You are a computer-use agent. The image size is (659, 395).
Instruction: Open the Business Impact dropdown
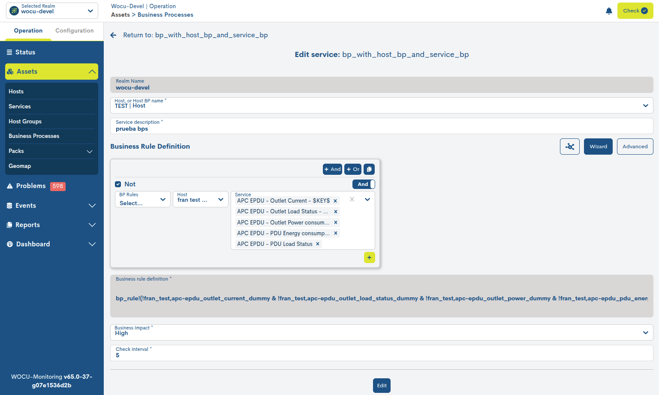[x=645, y=332]
